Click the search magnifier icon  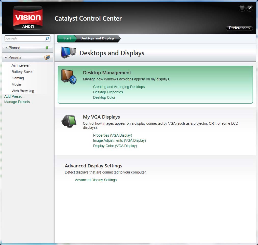point(47,39)
